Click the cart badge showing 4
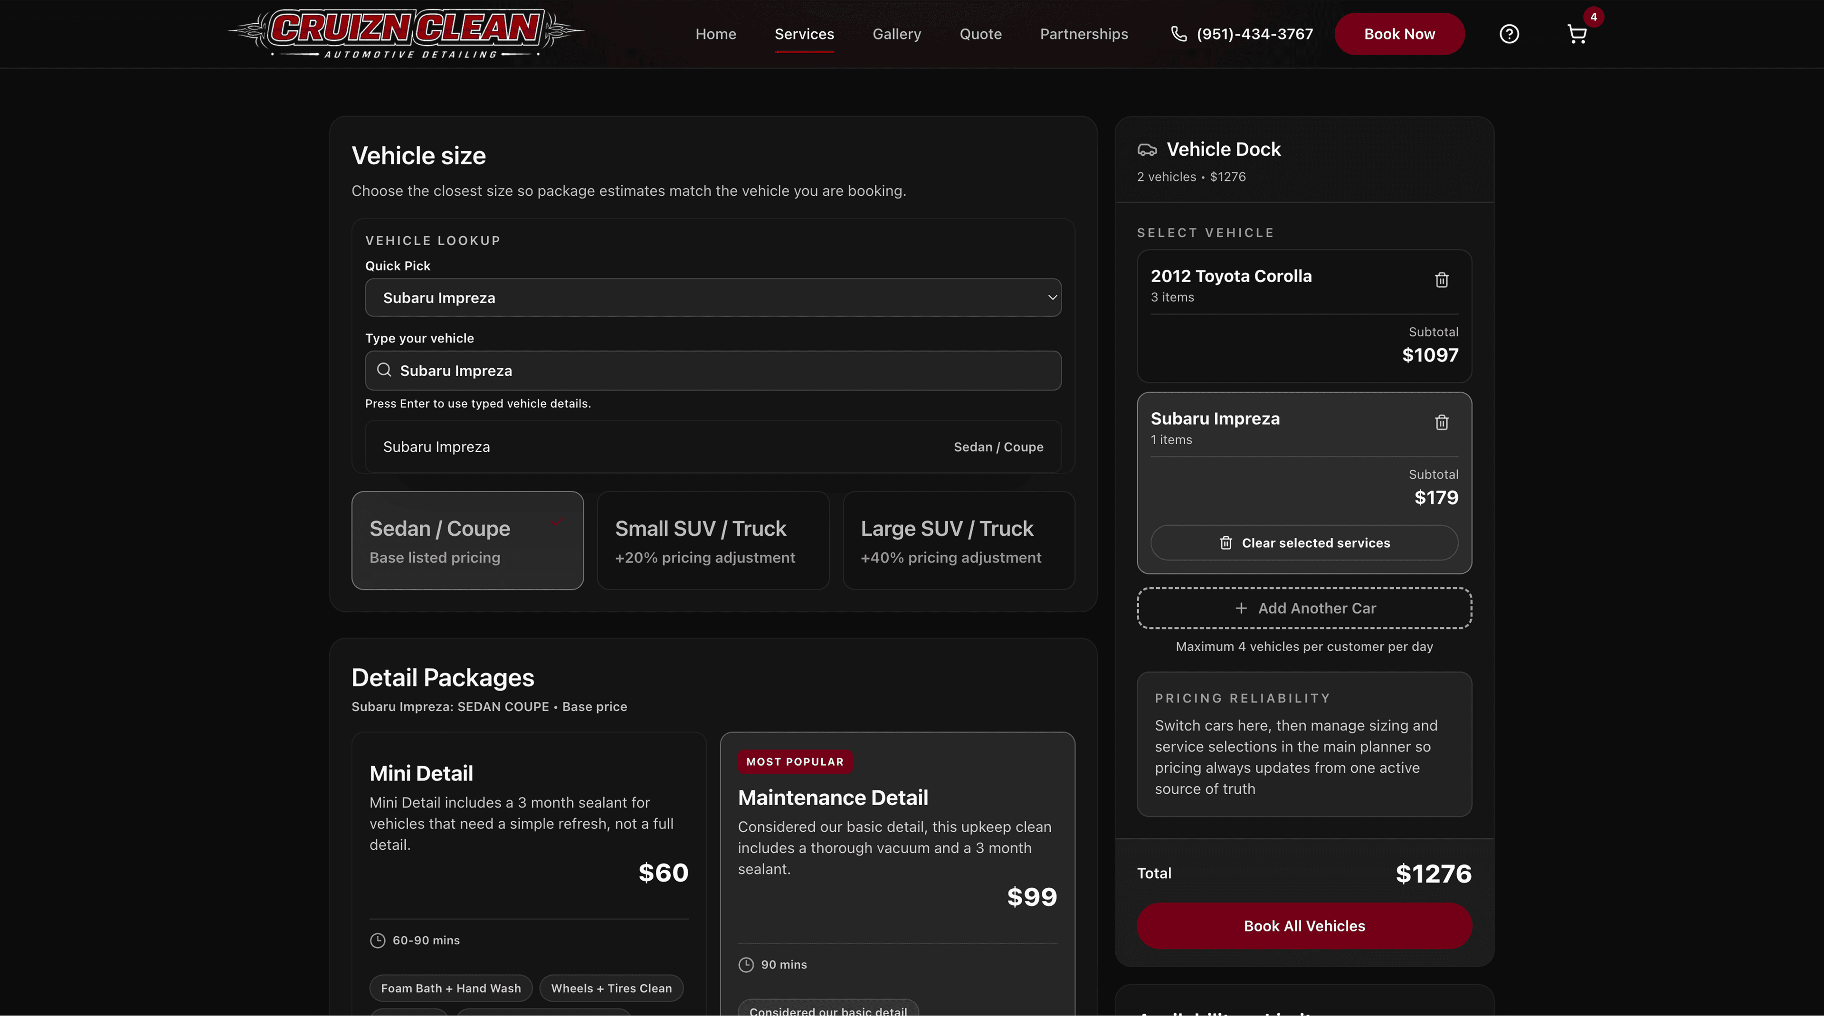 coord(1593,17)
